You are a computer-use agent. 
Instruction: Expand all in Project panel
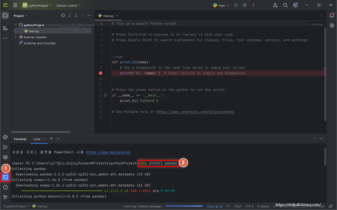pos(70,16)
